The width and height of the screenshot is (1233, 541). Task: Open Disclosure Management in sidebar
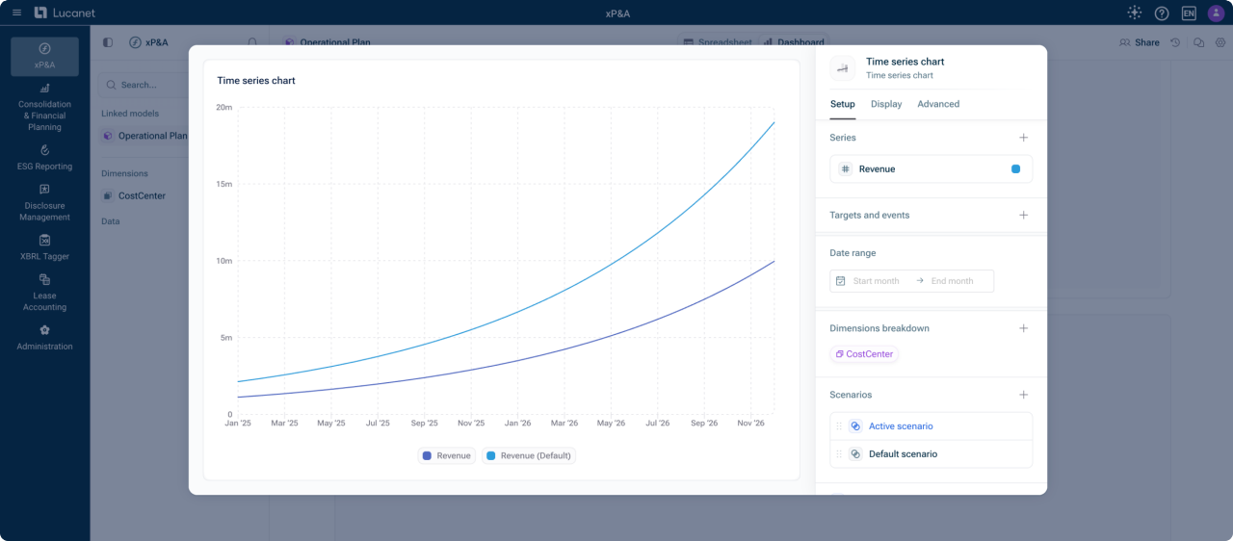(x=44, y=202)
